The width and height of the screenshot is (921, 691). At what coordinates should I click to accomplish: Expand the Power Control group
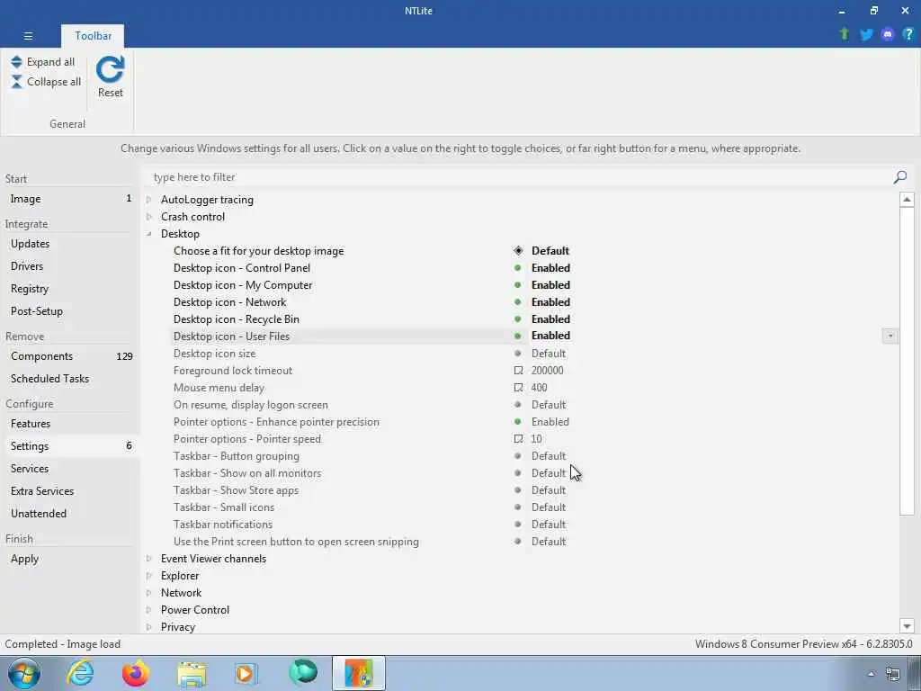[149, 610]
